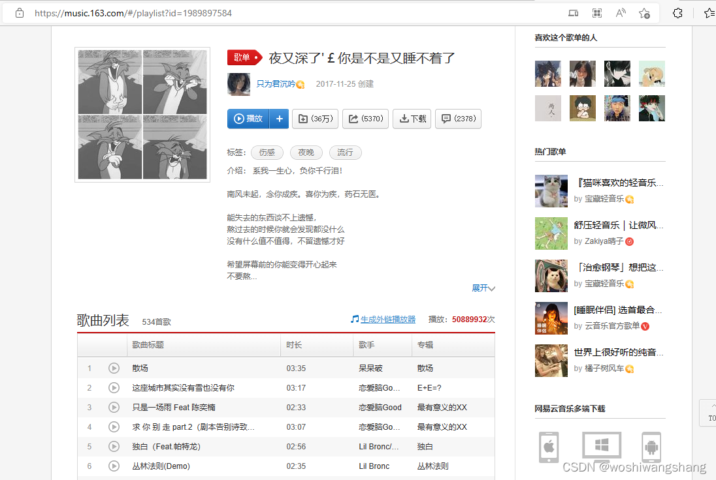Open read aloud icon in address bar
This screenshot has height=480, width=716.
click(621, 13)
